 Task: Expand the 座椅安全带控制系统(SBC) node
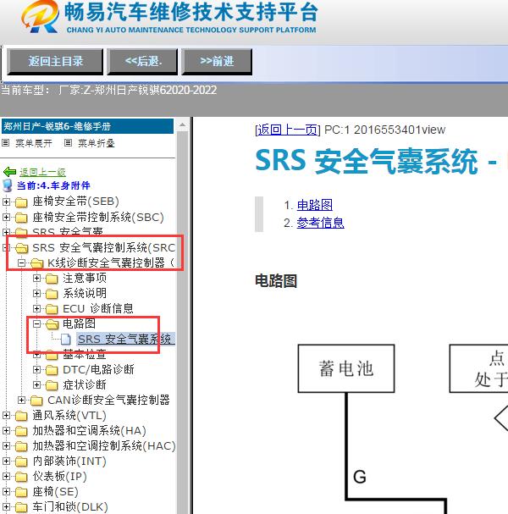coord(6,217)
